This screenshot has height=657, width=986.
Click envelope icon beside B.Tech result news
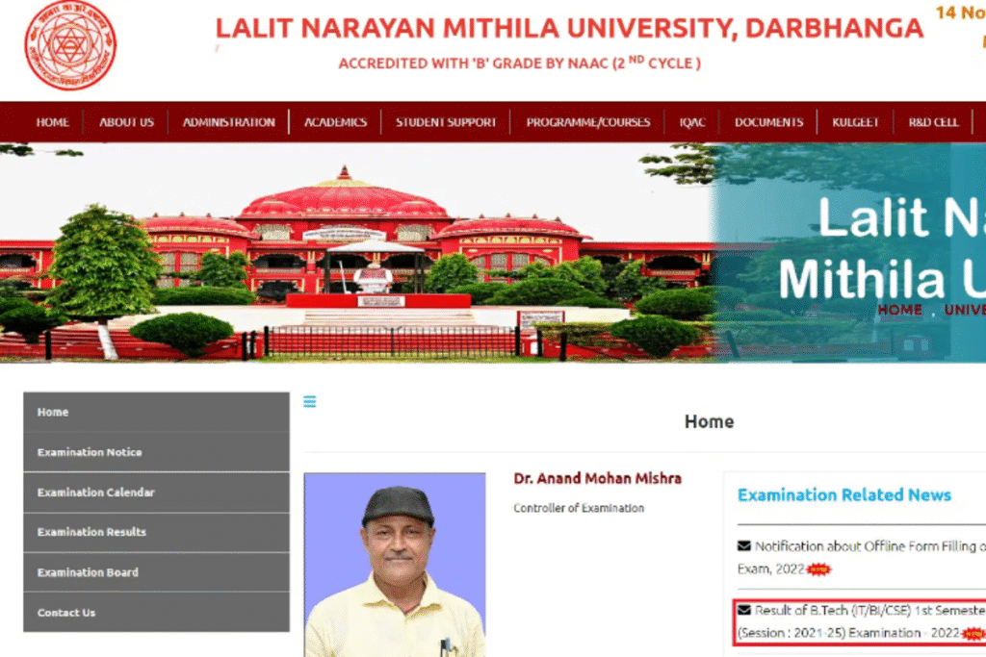[744, 610]
